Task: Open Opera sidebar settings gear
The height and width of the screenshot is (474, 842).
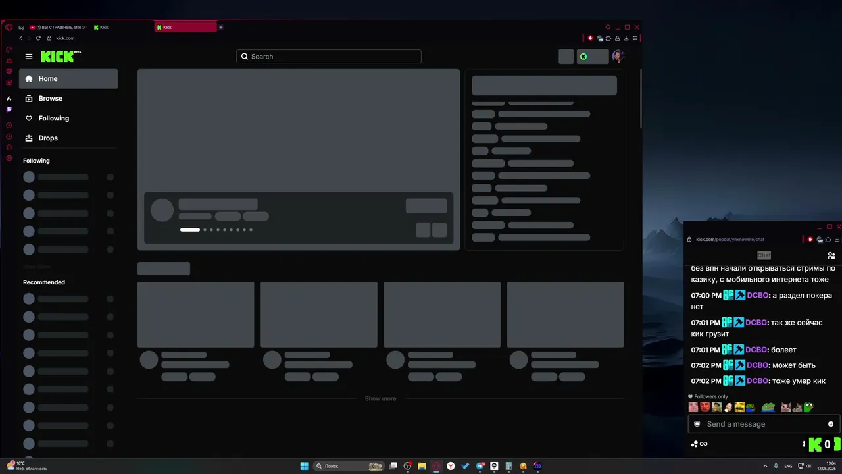Action: tap(9, 158)
